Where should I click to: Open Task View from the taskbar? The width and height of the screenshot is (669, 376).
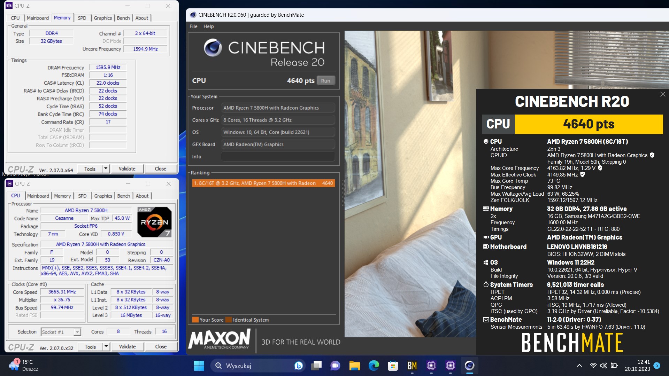[x=316, y=366]
